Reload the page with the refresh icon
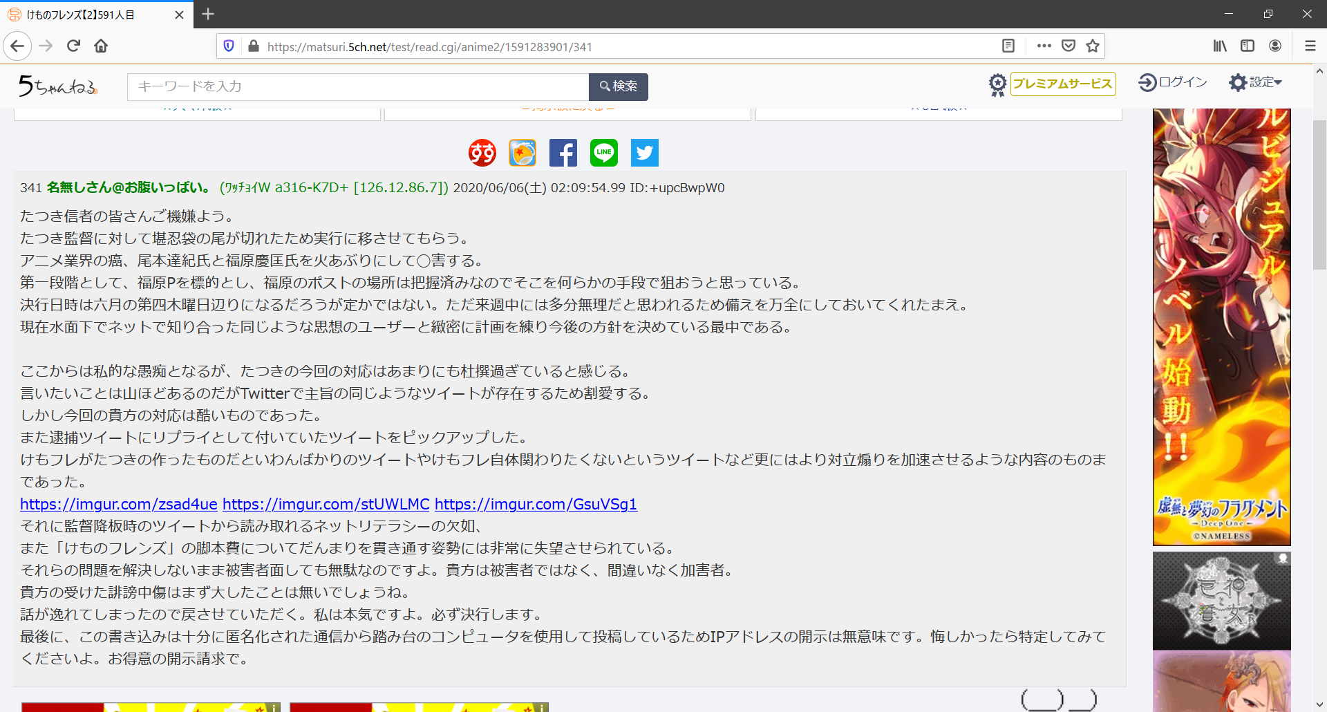 coord(74,46)
